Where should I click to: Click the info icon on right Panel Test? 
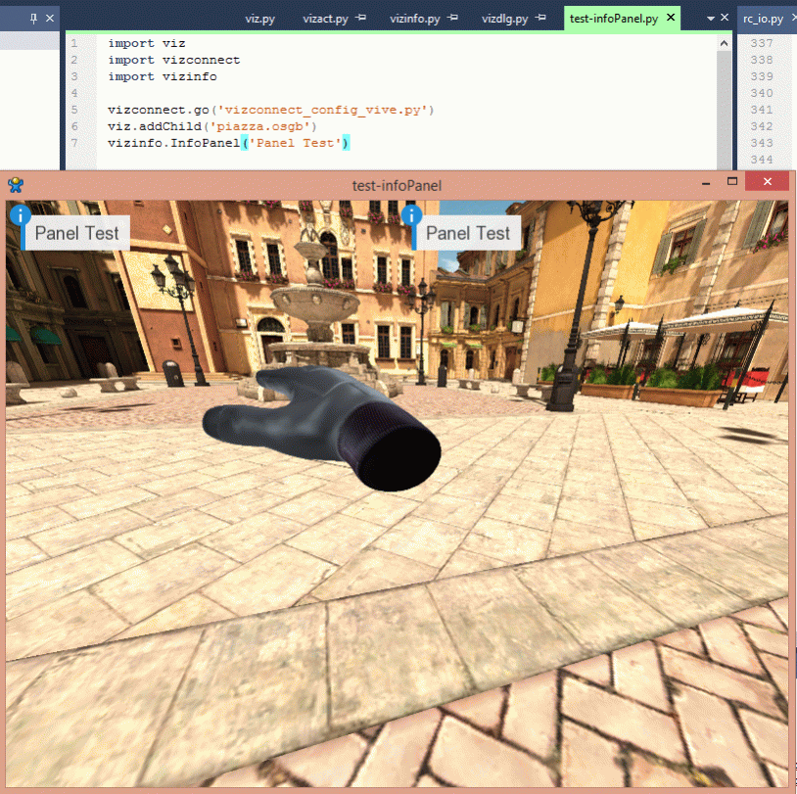pyautogui.click(x=411, y=216)
